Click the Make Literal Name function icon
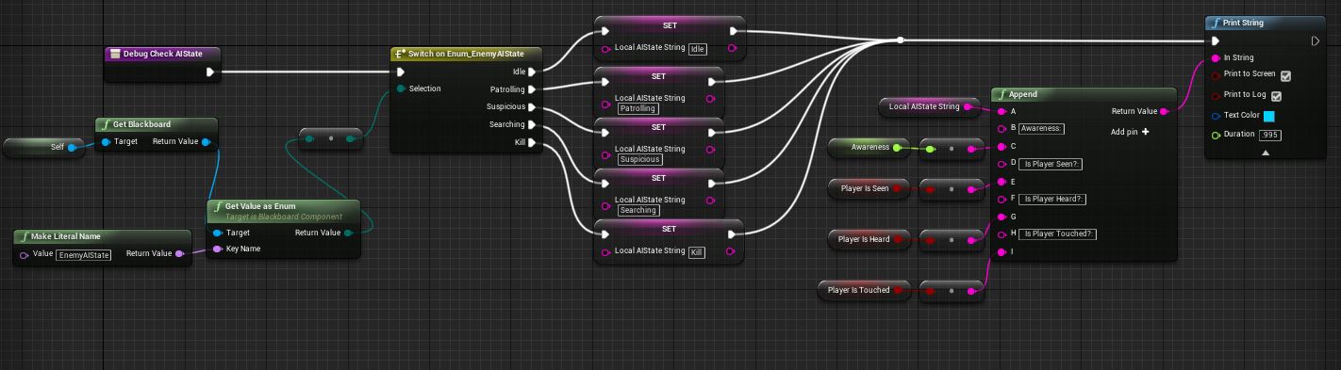The width and height of the screenshot is (1341, 370). [24, 236]
